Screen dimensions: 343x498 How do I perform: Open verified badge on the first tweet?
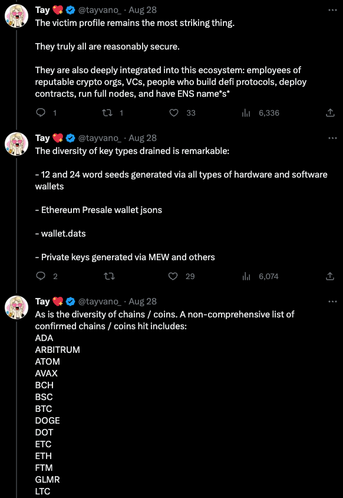(71, 10)
